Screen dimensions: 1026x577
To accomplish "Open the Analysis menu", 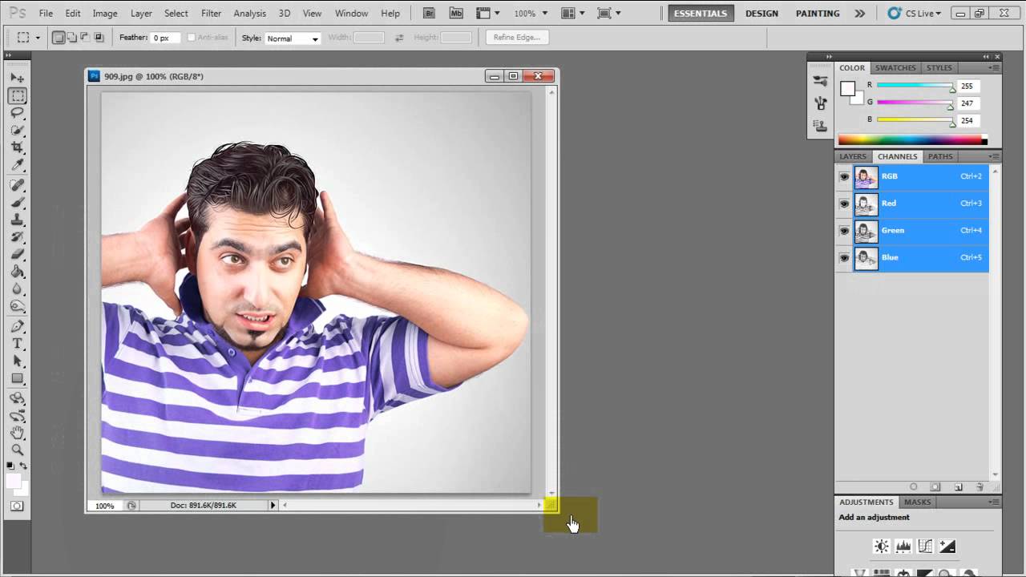I will (250, 14).
